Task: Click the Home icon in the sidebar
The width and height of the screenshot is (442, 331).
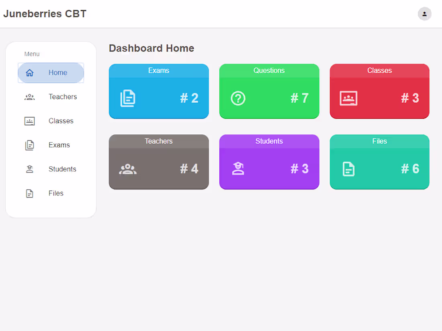Action: [x=30, y=73]
